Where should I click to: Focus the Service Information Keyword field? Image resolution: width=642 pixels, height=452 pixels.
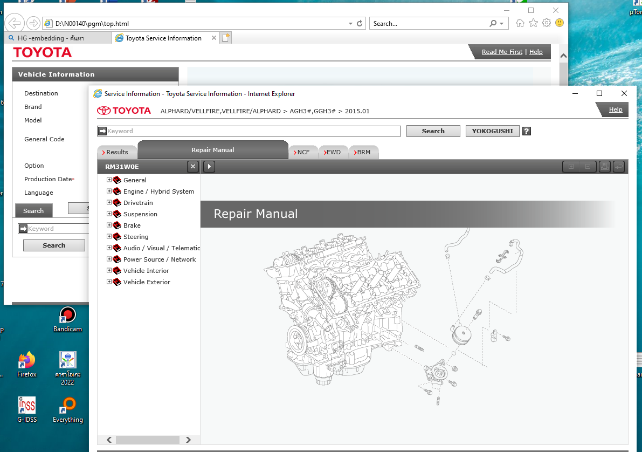(x=249, y=131)
